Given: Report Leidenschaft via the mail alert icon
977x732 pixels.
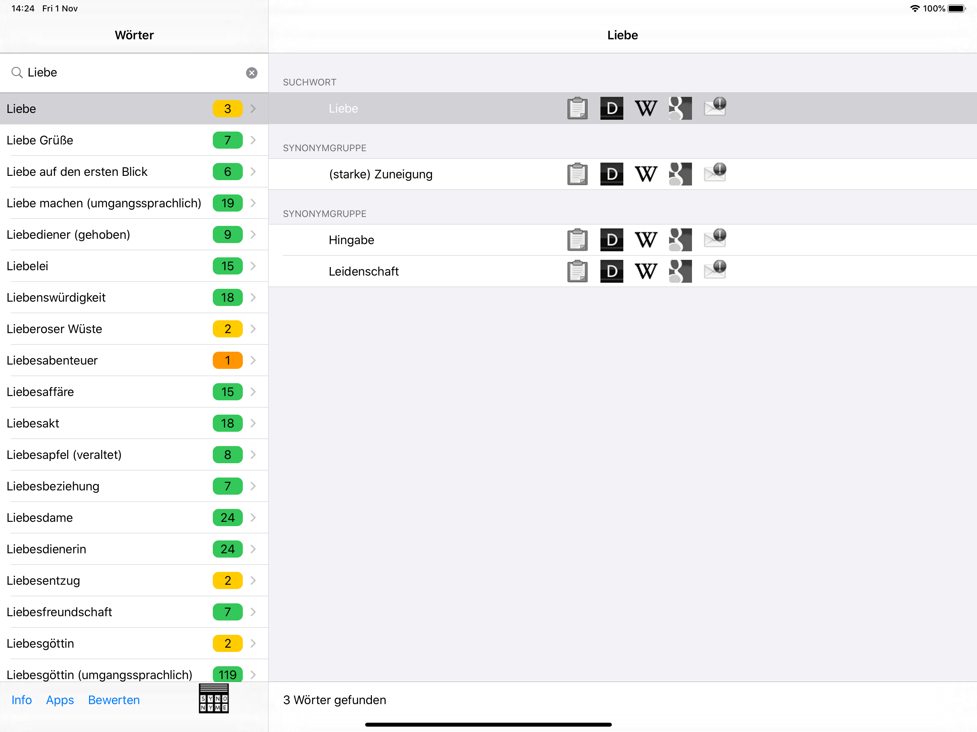Looking at the screenshot, I should 715,270.
